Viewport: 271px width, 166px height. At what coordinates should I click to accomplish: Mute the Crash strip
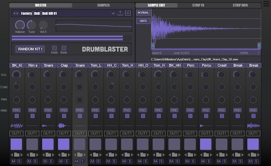tap(219, 161)
